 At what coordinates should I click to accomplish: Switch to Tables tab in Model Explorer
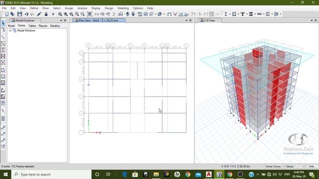pos(32,26)
